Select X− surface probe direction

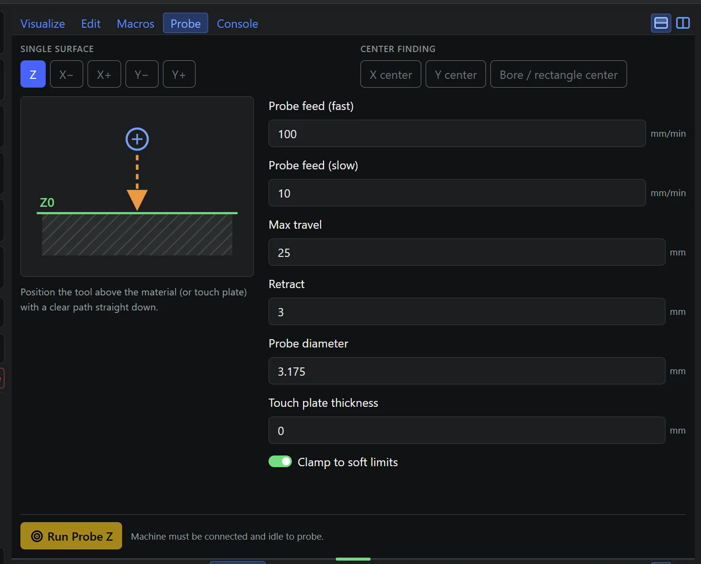[x=67, y=74]
